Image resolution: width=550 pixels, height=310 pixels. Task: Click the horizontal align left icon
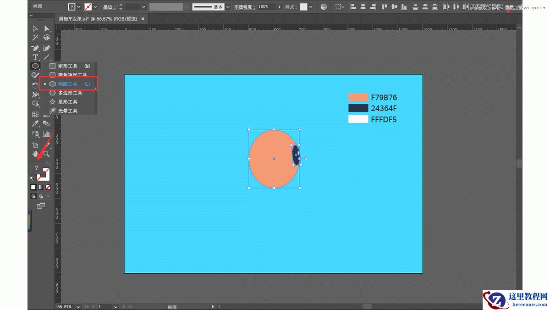pyautogui.click(x=353, y=7)
